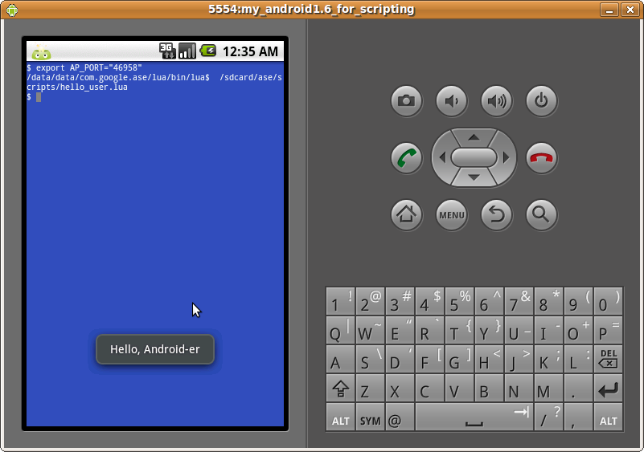Click the green call button

click(406, 158)
